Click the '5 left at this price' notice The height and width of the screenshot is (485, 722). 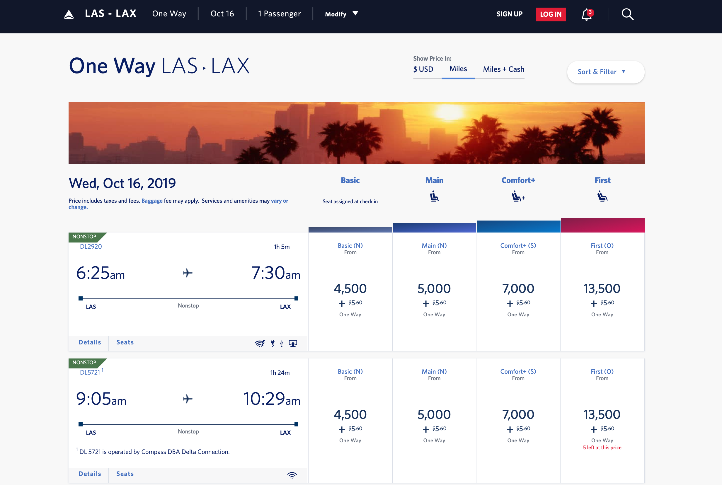coord(602,447)
